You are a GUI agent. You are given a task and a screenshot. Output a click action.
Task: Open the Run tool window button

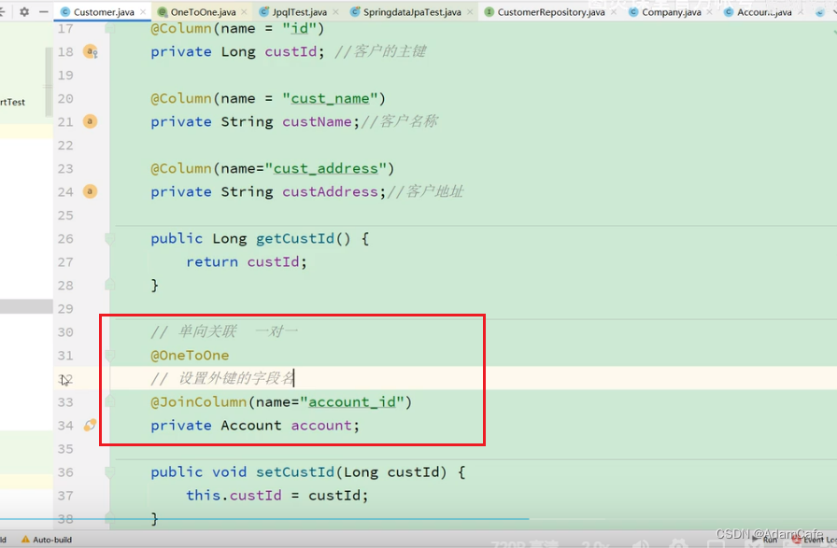pos(765,540)
